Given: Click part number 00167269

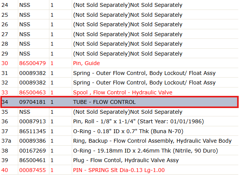Looking at the screenshot, I should click(x=32, y=151).
